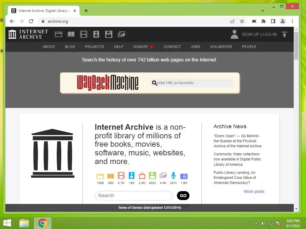The image size is (306, 229).
Task: Click the yellow web pages icon labeled 742B
Action: click(x=100, y=176)
